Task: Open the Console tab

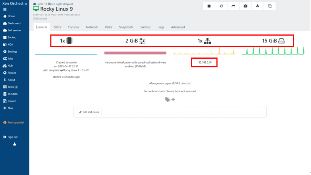Action: tap(73, 27)
